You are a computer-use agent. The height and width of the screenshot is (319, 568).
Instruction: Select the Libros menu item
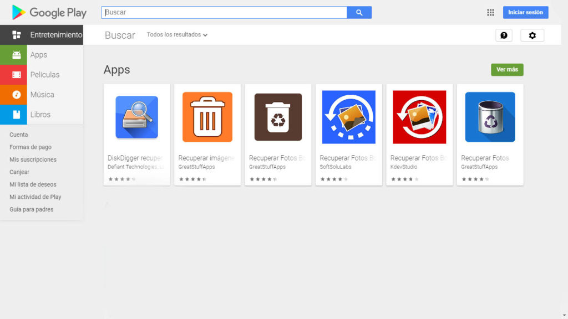pyautogui.click(x=42, y=114)
